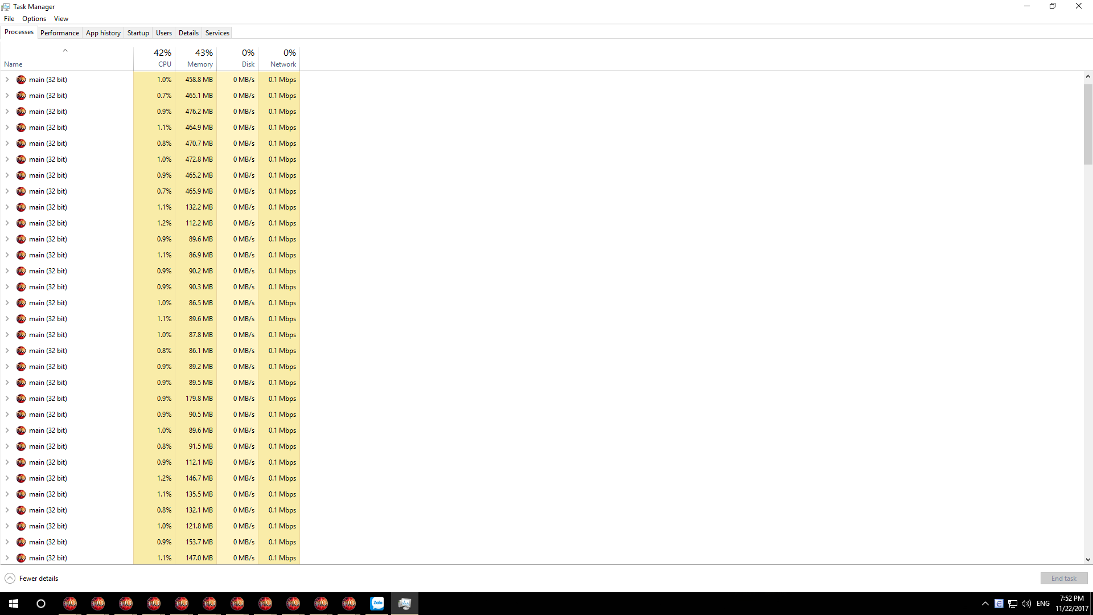The width and height of the screenshot is (1093, 615).
Task: Click the main process icon with 87.8 MB memory
Action: (x=21, y=335)
